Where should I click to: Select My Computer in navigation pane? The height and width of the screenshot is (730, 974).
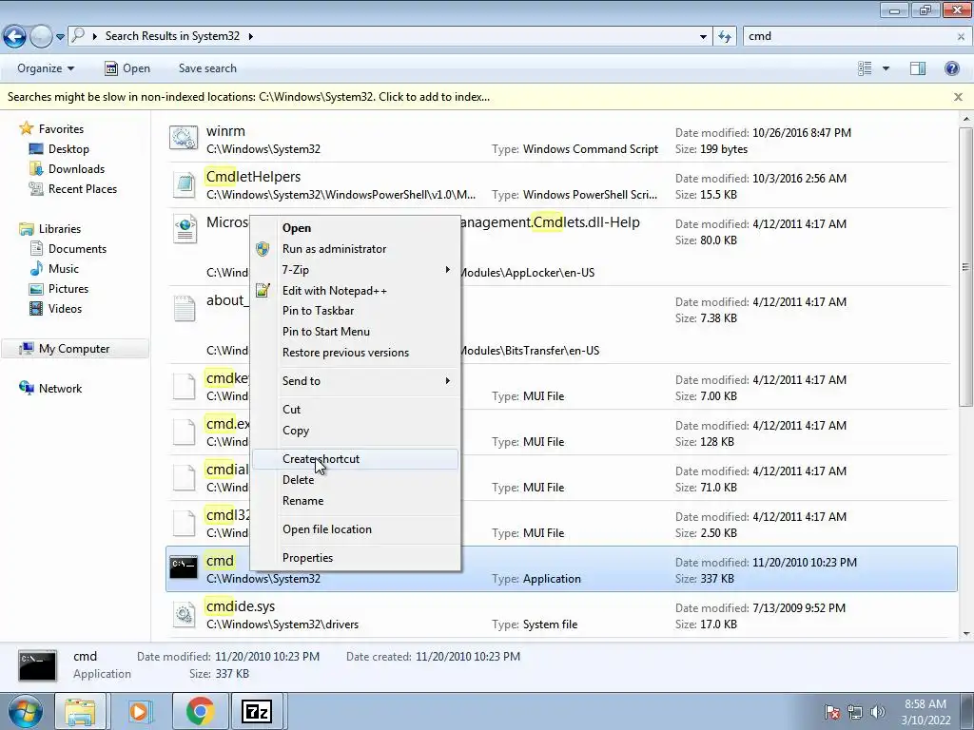click(x=74, y=349)
